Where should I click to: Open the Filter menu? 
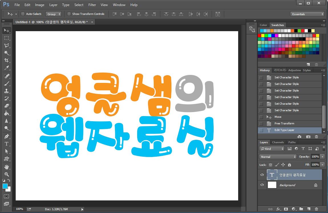coord(92,5)
